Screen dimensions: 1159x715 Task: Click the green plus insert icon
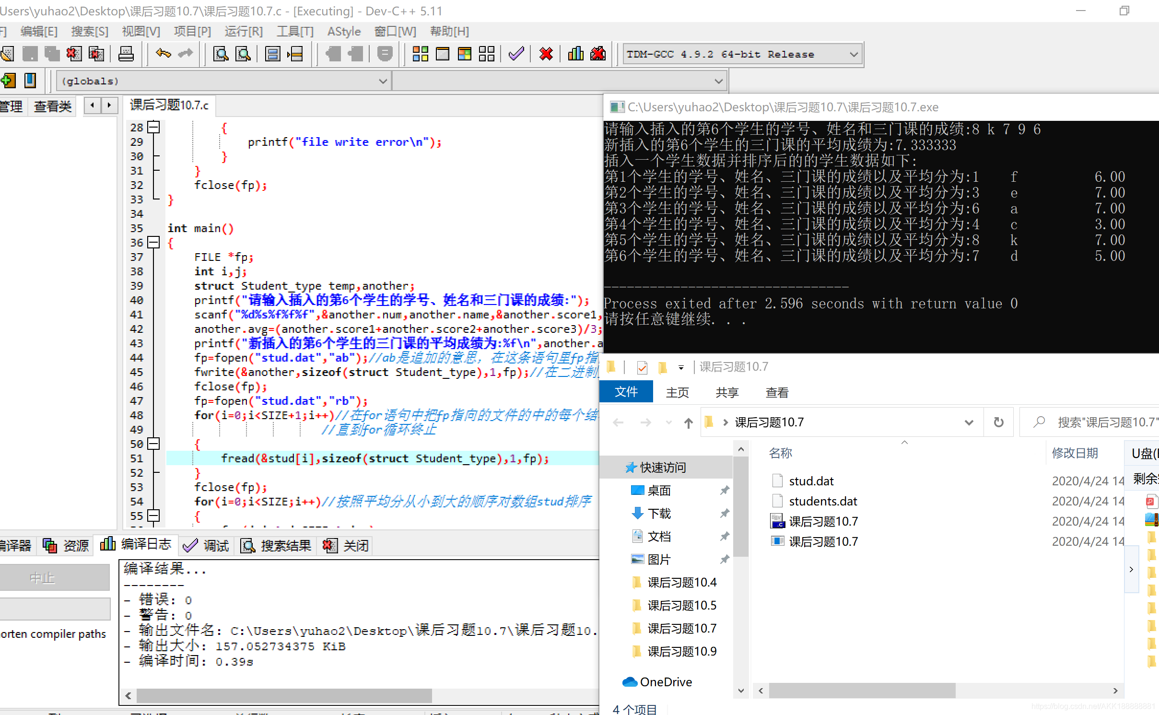[x=8, y=81]
